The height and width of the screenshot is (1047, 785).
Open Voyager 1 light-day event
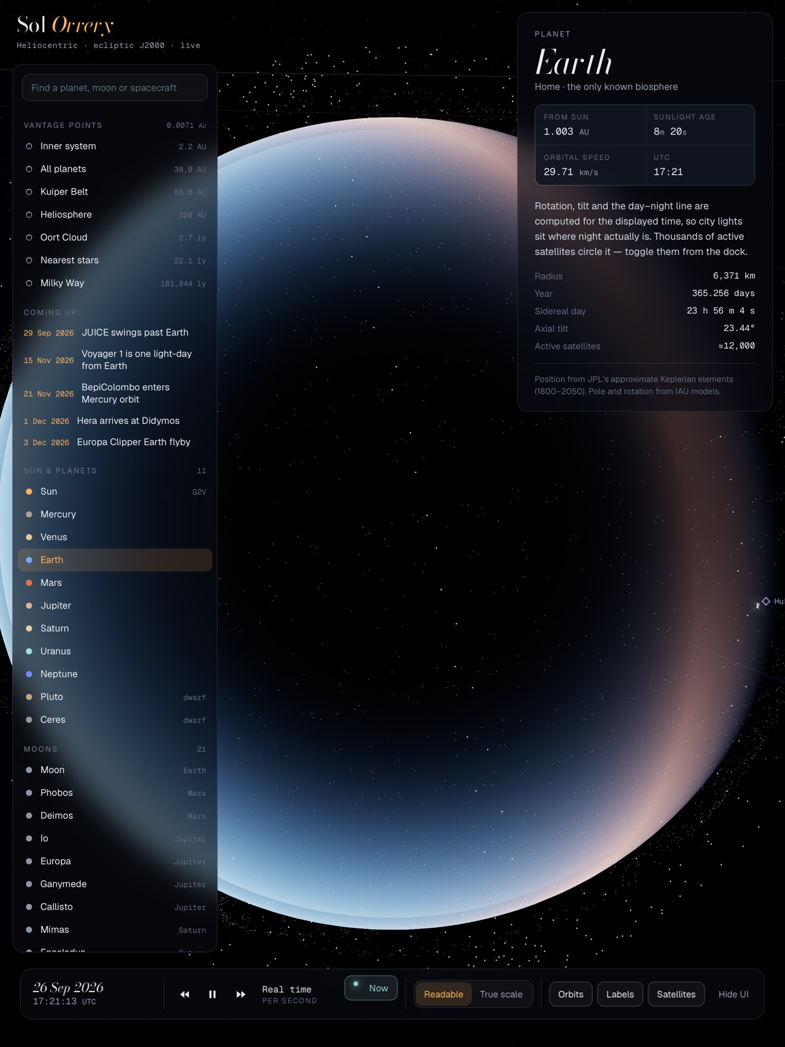click(115, 360)
